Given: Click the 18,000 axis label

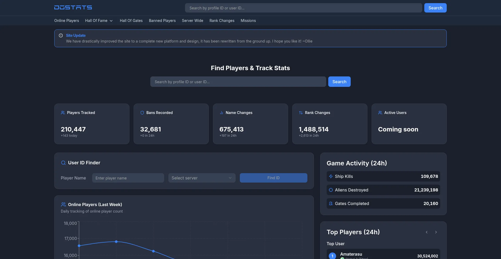Looking at the screenshot, I should click(x=70, y=223).
